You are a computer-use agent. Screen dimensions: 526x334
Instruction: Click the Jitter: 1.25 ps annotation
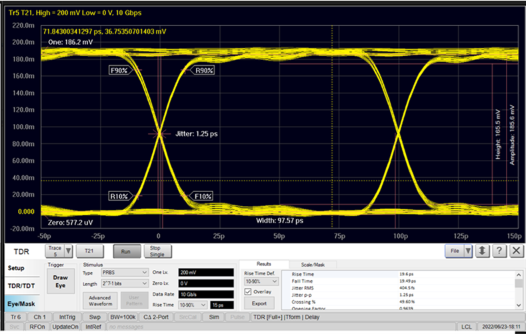pos(197,134)
